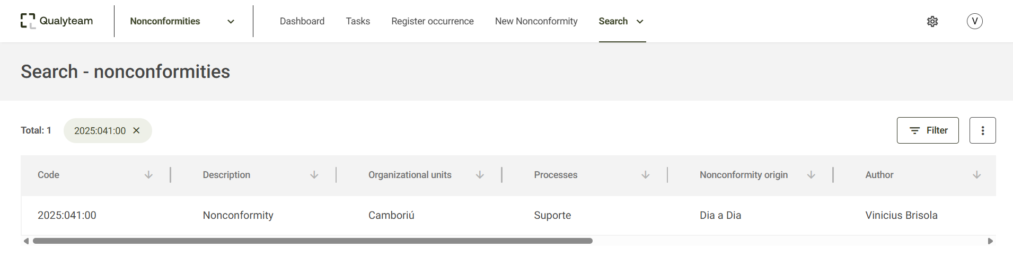Open nonconformity row 2025:041:00
Viewport: 1013px width, 257px height.
(508, 215)
